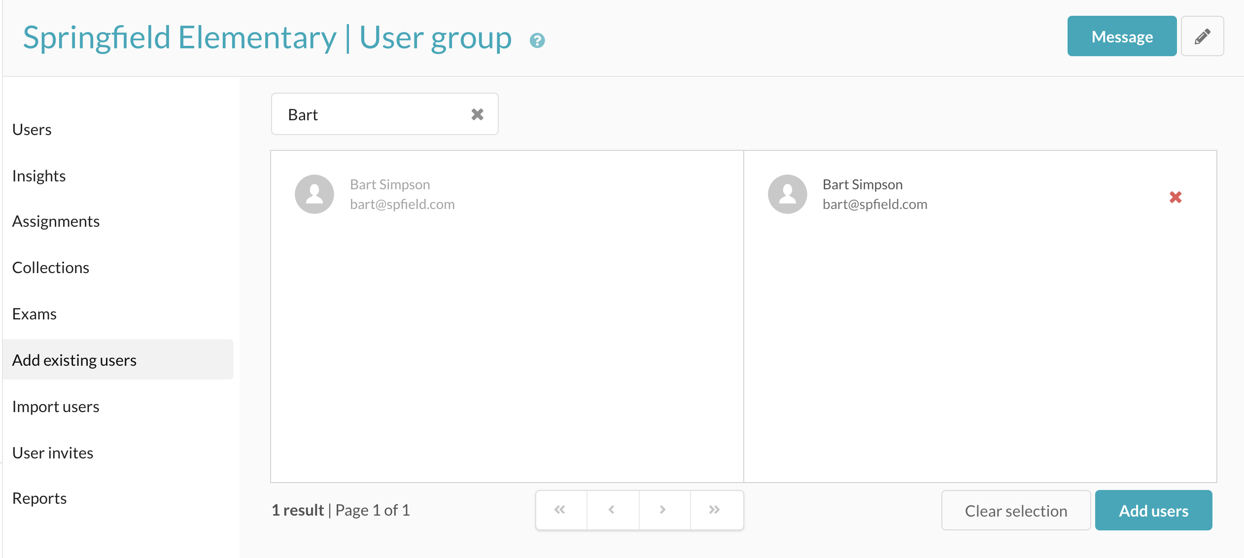The width and height of the screenshot is (1244, 558).
Task: Select Add existing users in sidebar
Action: point(118,359)
